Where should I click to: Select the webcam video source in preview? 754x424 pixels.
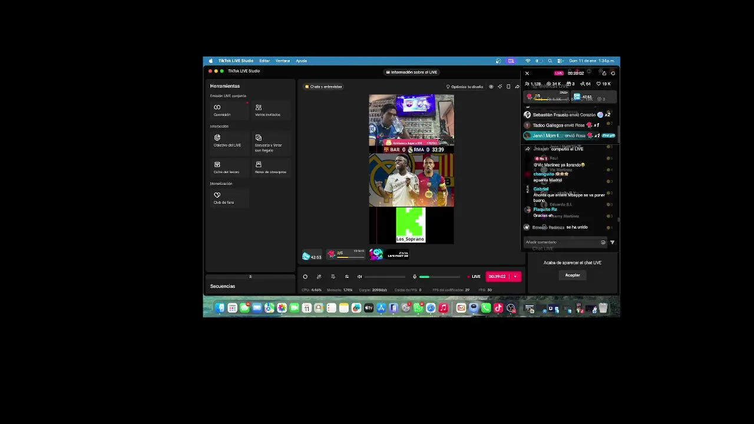click(411, 120)
